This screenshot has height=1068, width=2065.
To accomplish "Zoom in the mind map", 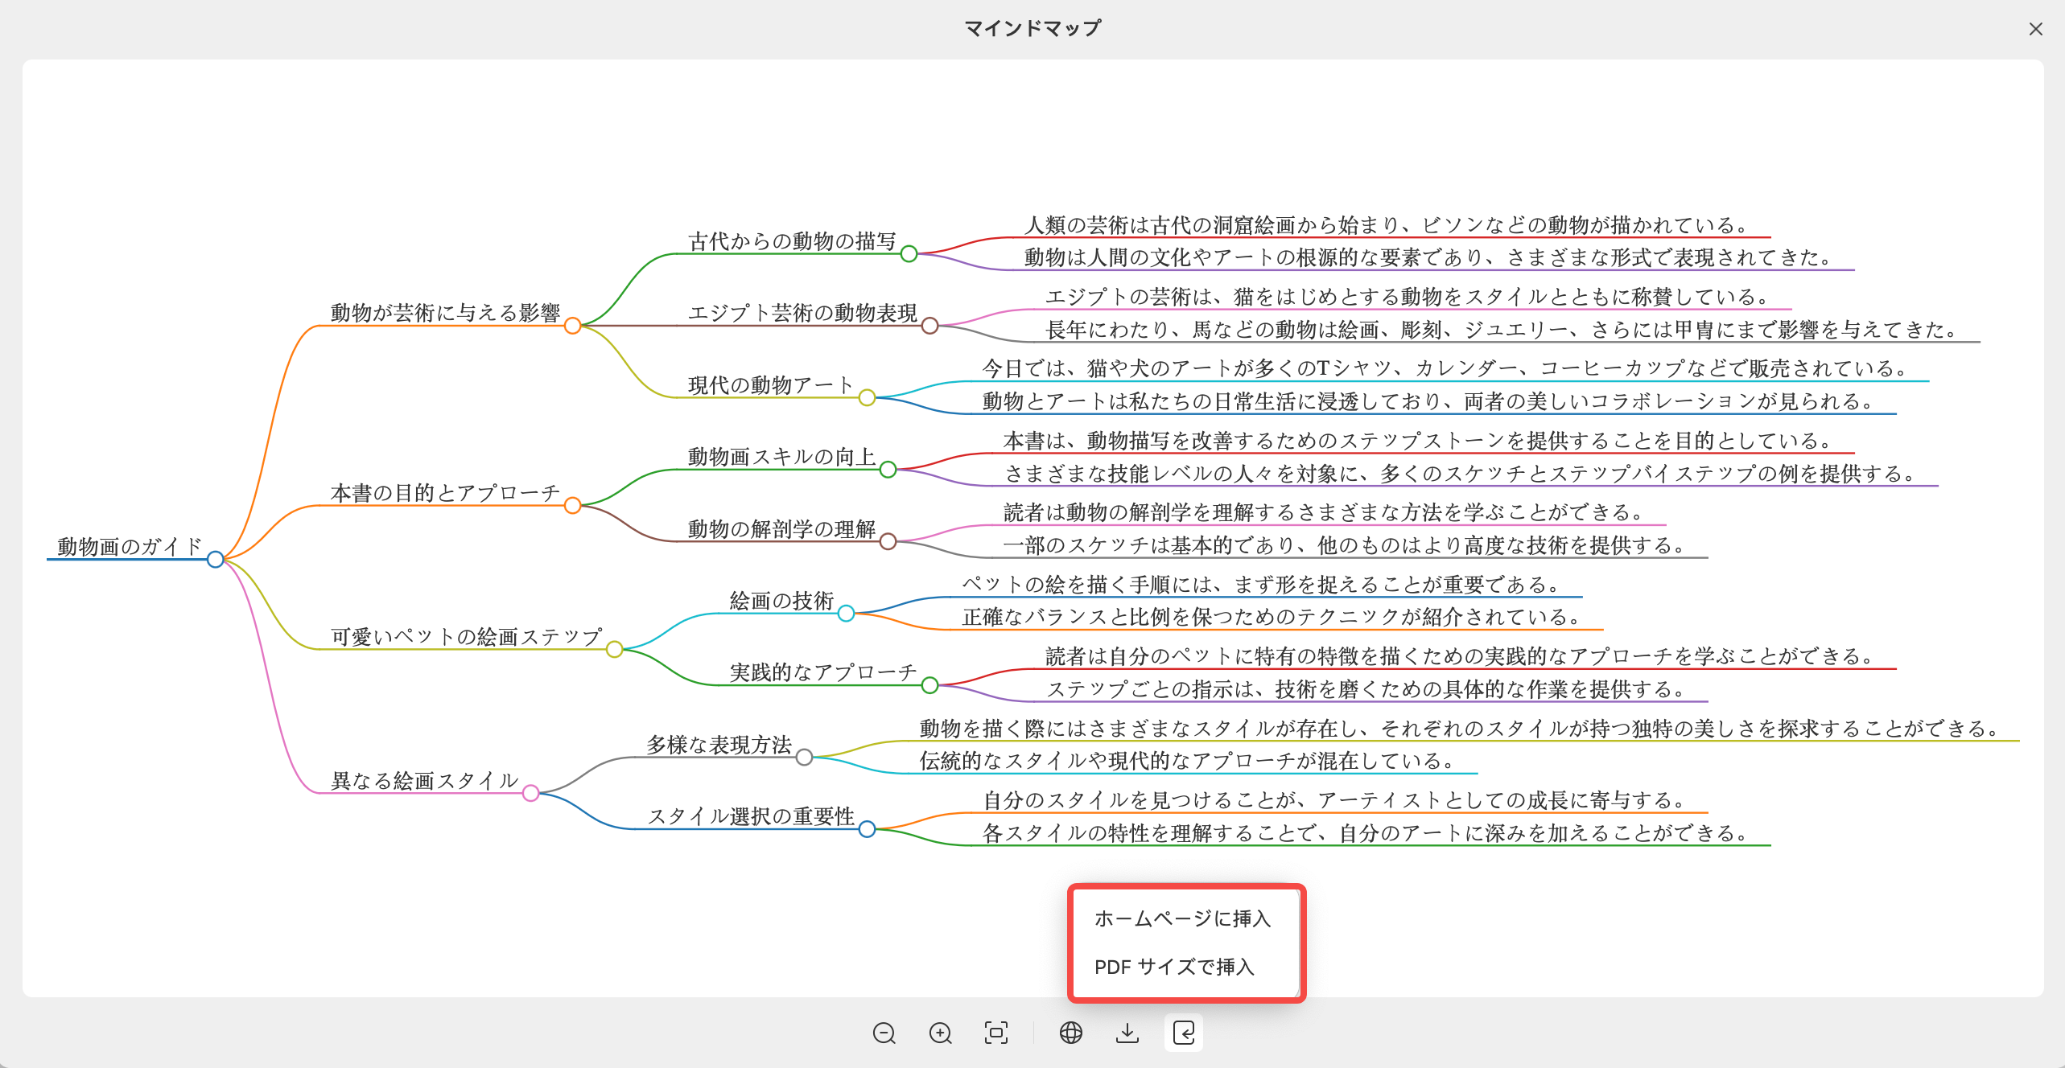I will point(940,1033).
